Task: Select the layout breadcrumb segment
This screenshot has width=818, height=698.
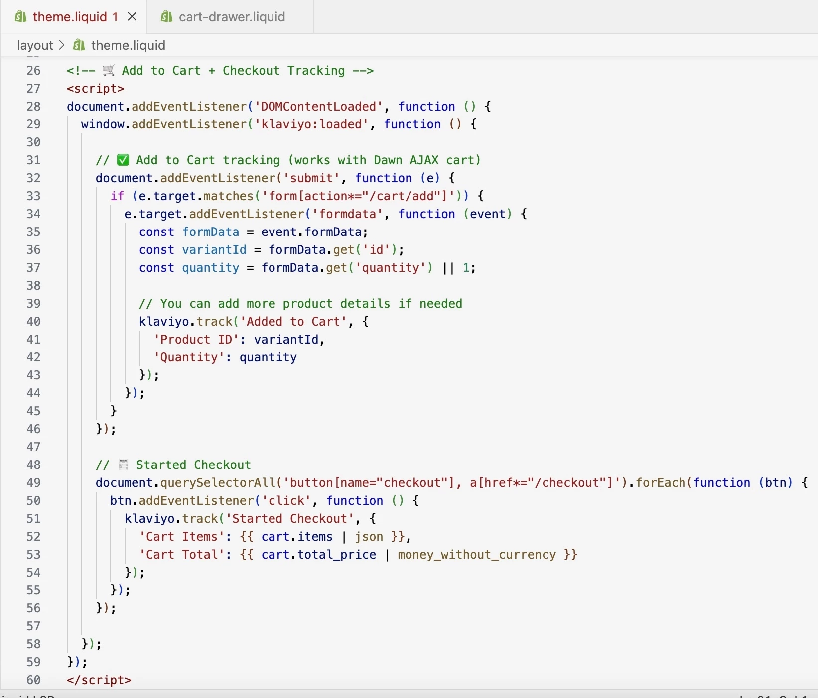Action: 35,45
